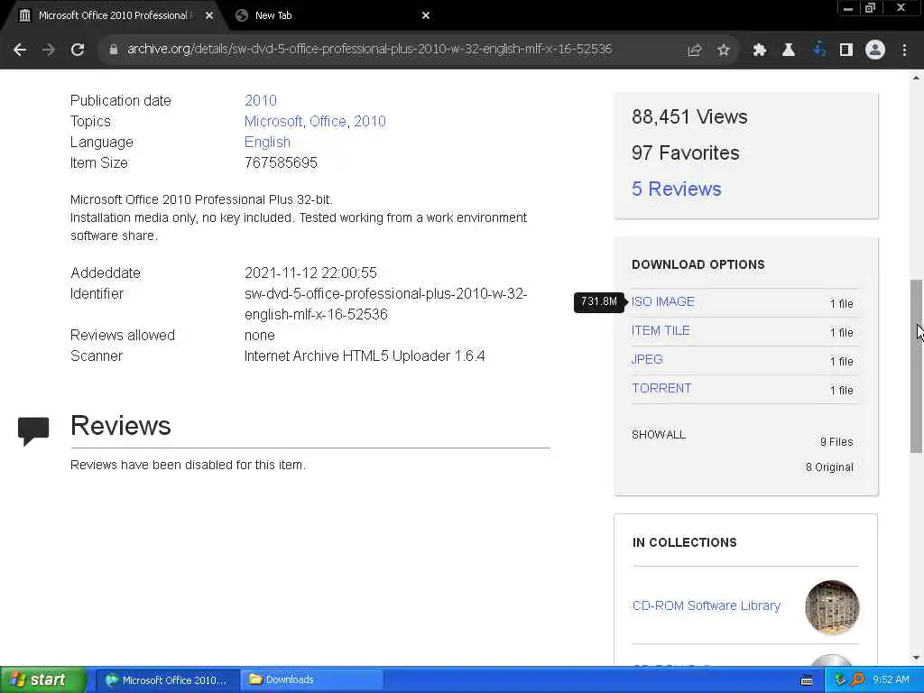Open the Chrome profile avatar
The width and height of the screenshot is (924, 693).
pyautogui.click(x=875, y=50)
